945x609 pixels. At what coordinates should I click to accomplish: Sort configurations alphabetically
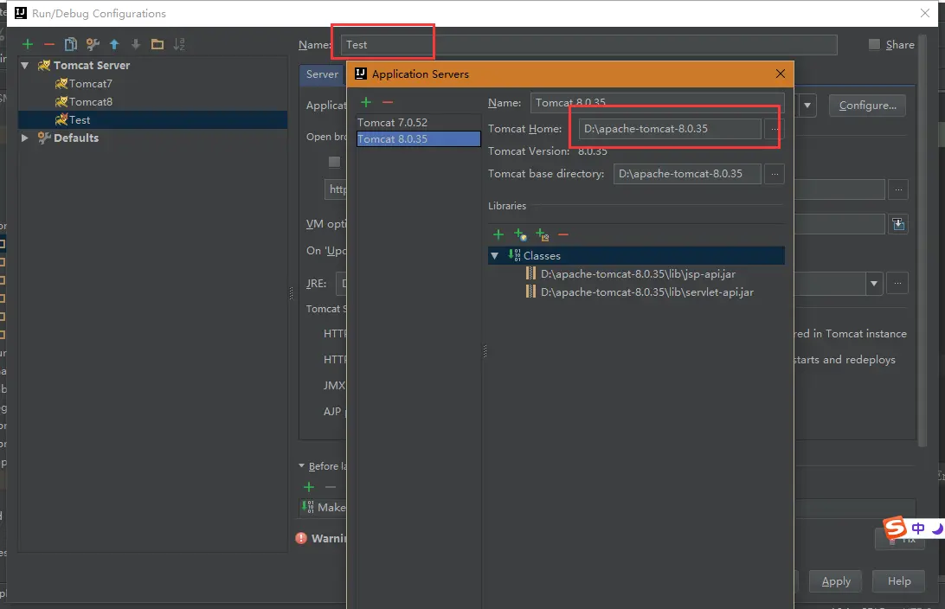pyautogui.click(x=179, y=44)
